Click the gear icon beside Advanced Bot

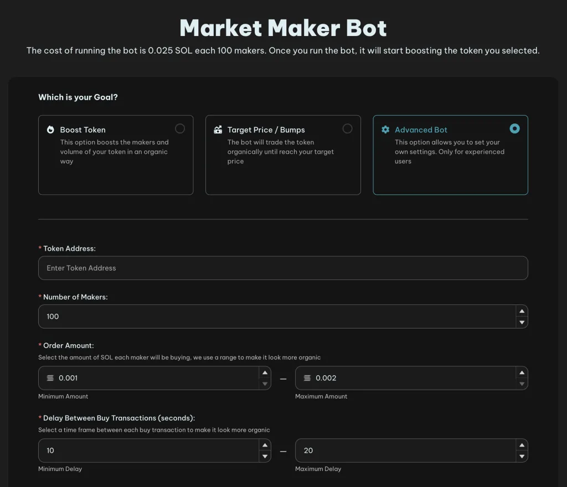pos(385,130)
